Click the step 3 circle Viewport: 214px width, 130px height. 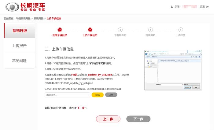[x=120, y=30]
